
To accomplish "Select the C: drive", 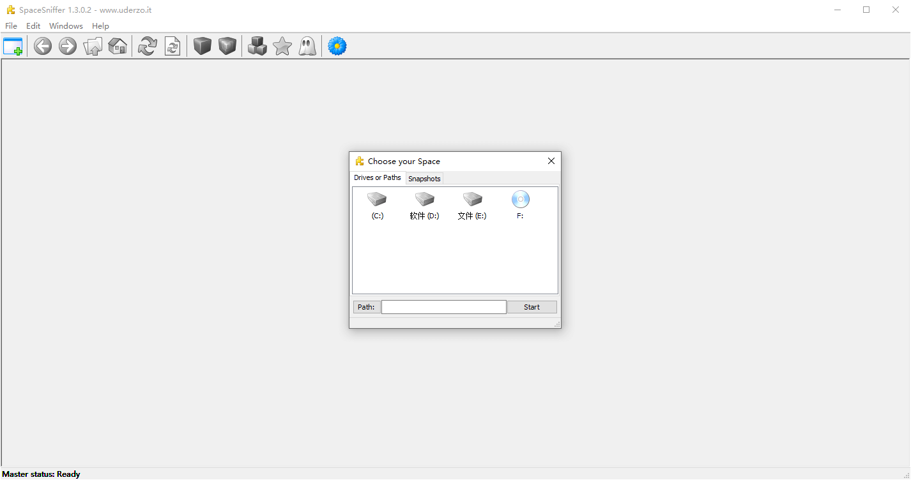I will coord(377,206).
